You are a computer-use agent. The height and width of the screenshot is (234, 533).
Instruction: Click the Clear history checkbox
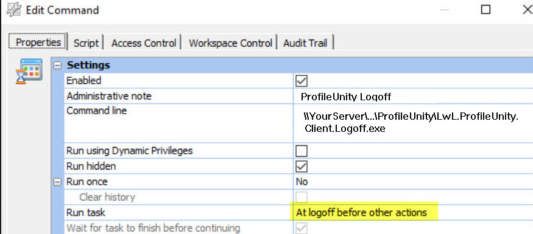click(302, 197)
